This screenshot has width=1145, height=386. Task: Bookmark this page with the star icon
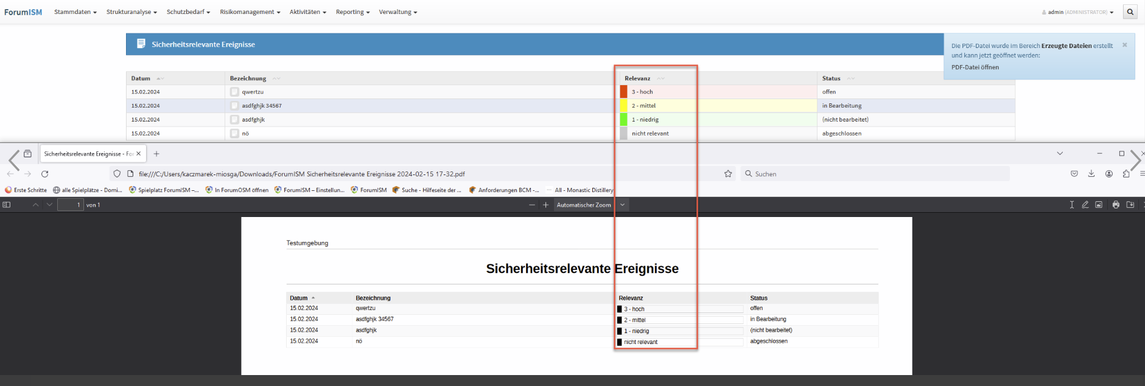pyautogui.click(x=728, y=174)
